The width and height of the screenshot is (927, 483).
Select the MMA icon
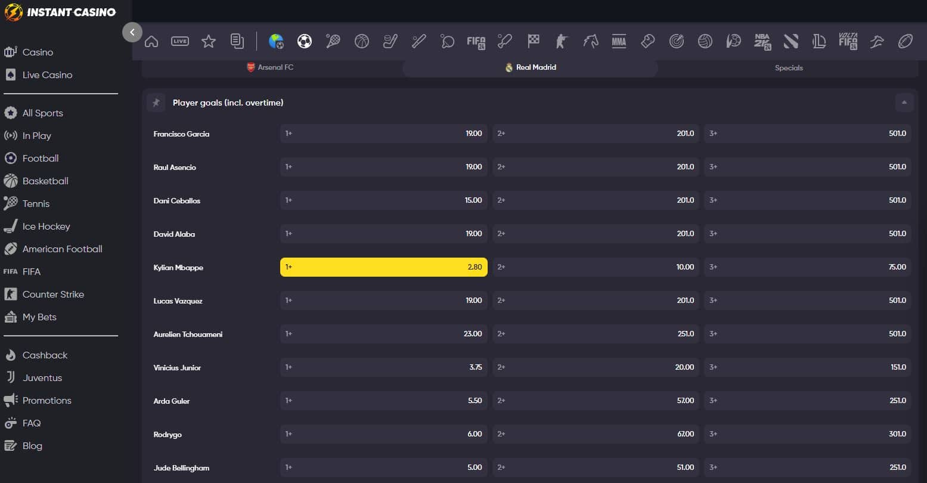pos(619,41)
